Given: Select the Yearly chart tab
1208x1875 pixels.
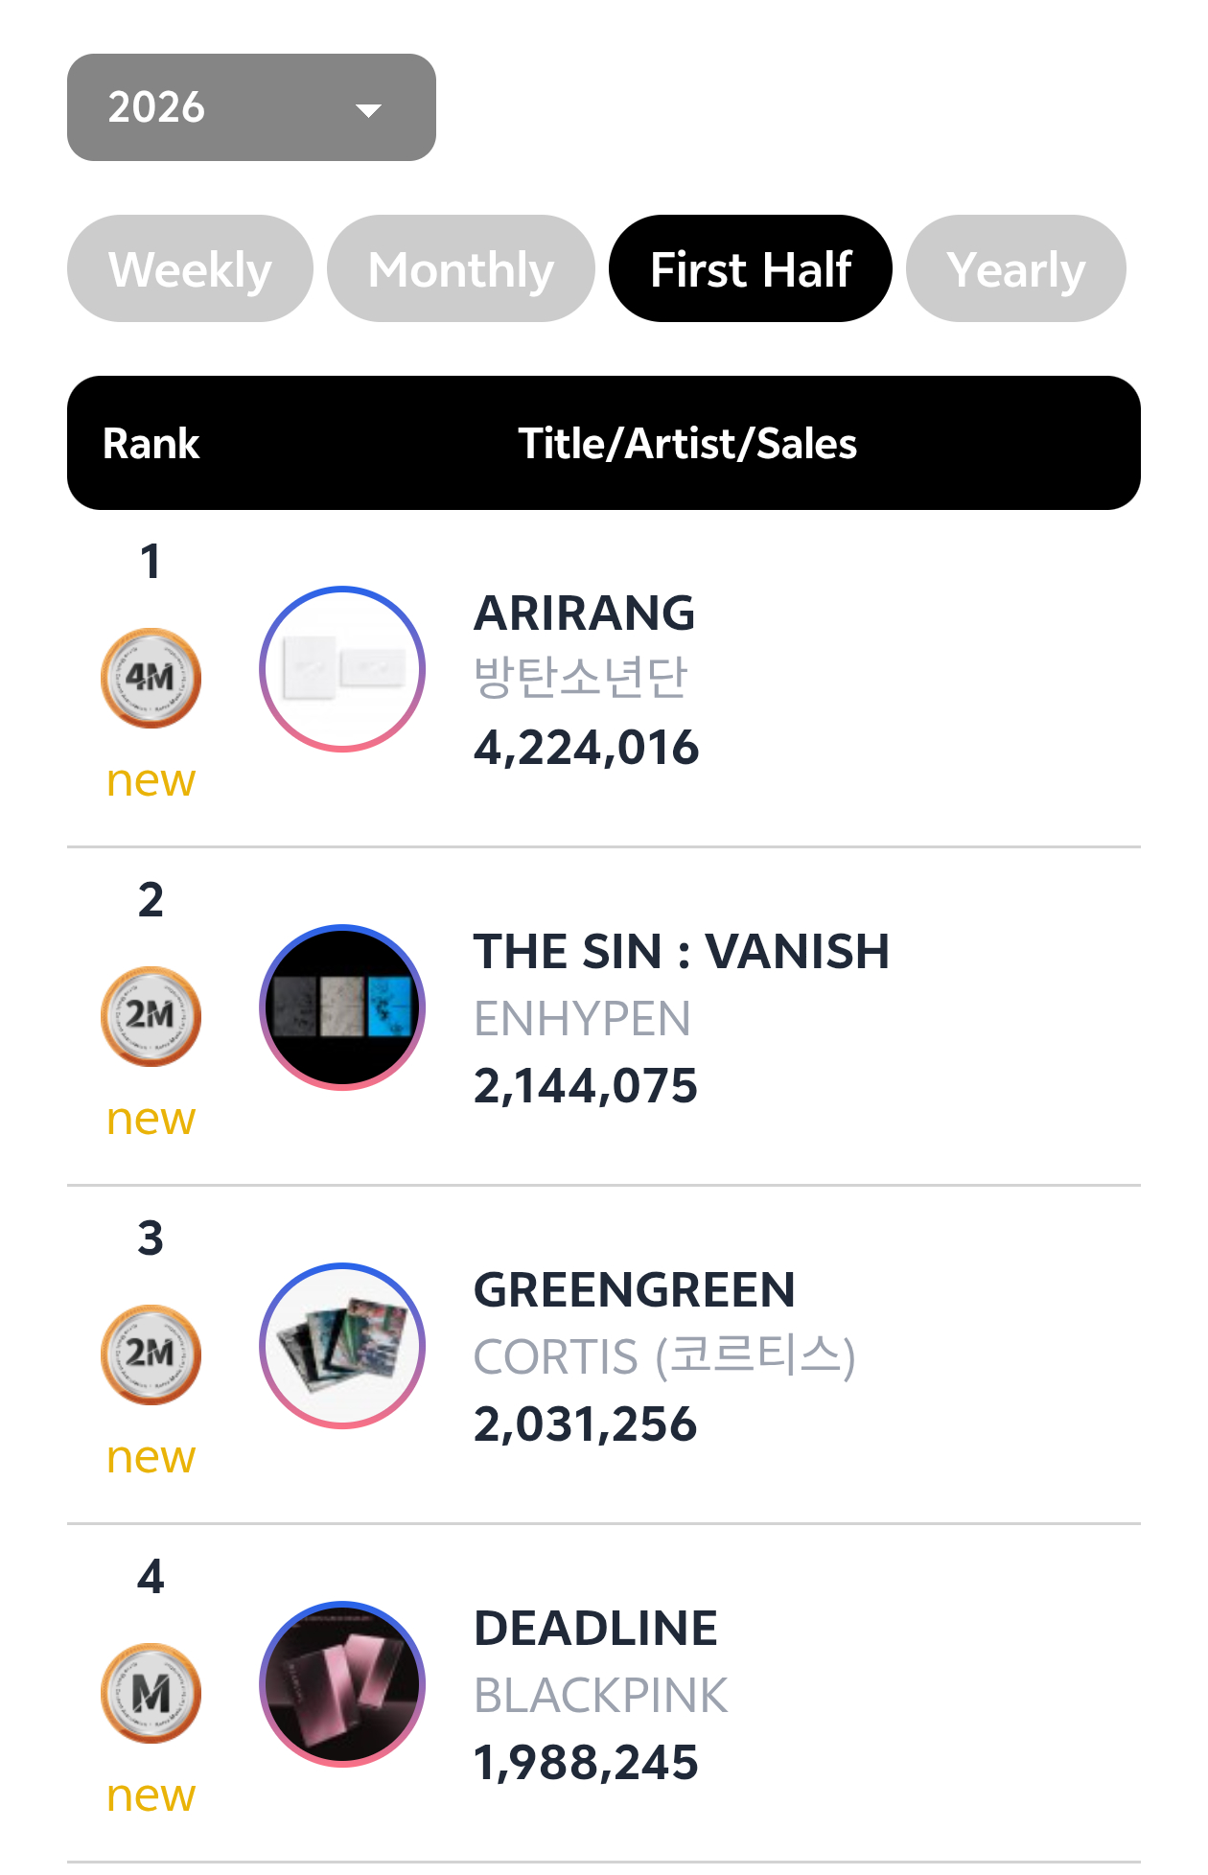Looking at the screenshot, I should [x=1016, y=268].
